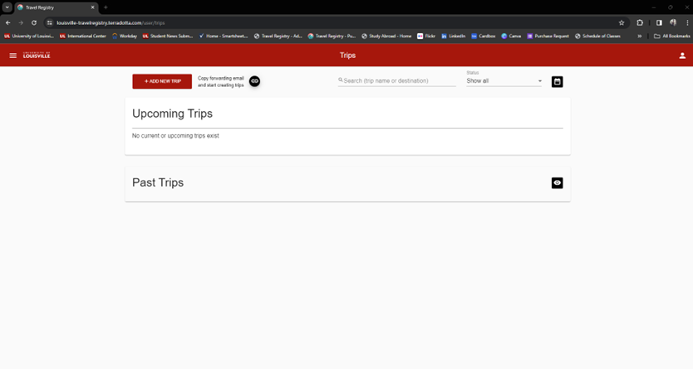The height and width of the screenshot is (369, 693).
Task: Open International Center bookmark
Action: [82, 36]
